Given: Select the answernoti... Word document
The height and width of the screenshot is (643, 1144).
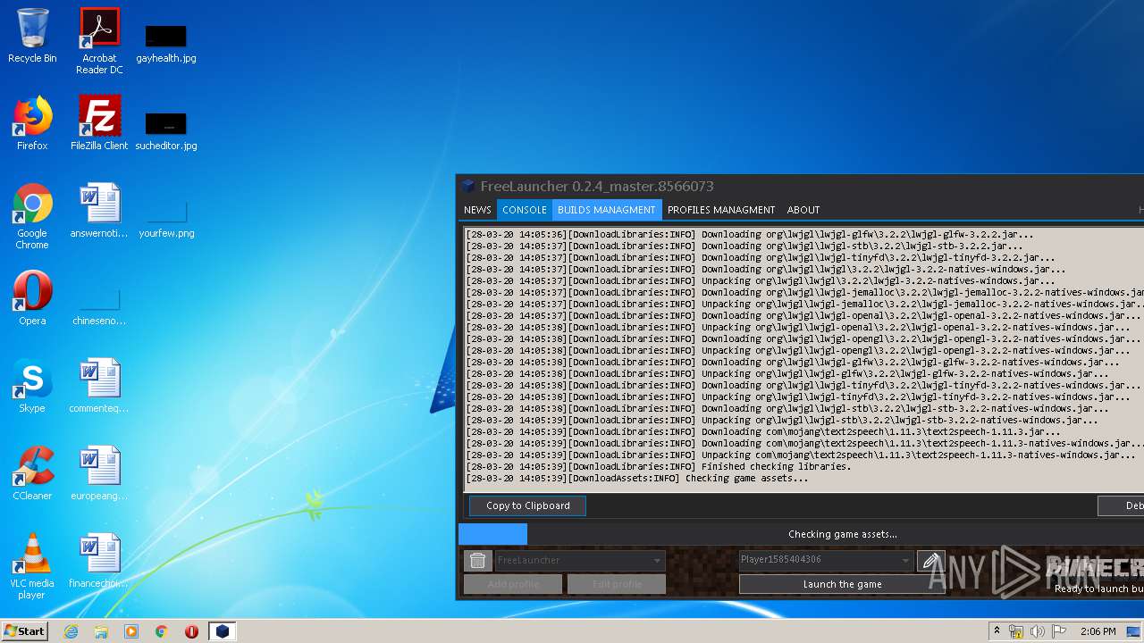Looking at the screenshot, I should click(99, 211).
